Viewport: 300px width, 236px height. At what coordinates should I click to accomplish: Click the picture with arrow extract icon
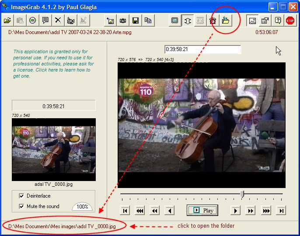coord(110,20)
